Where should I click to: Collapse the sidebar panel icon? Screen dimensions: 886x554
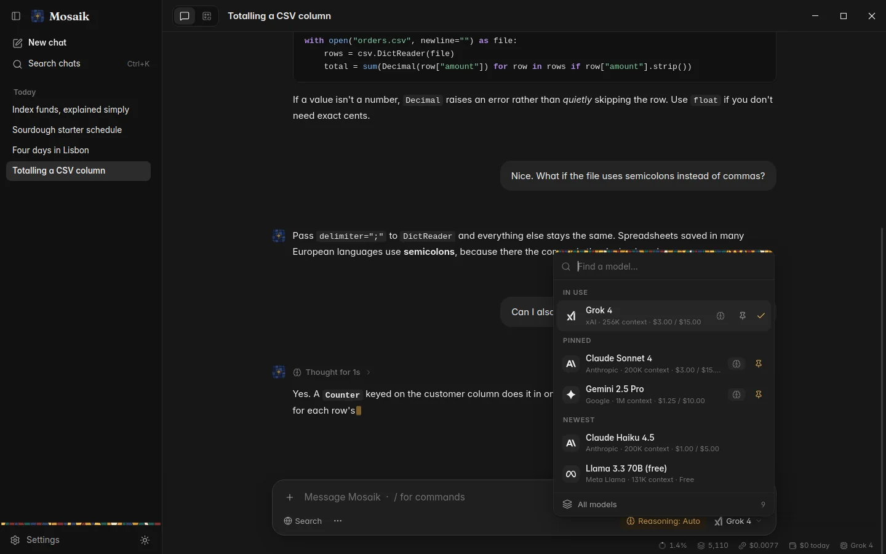point(17,16)
